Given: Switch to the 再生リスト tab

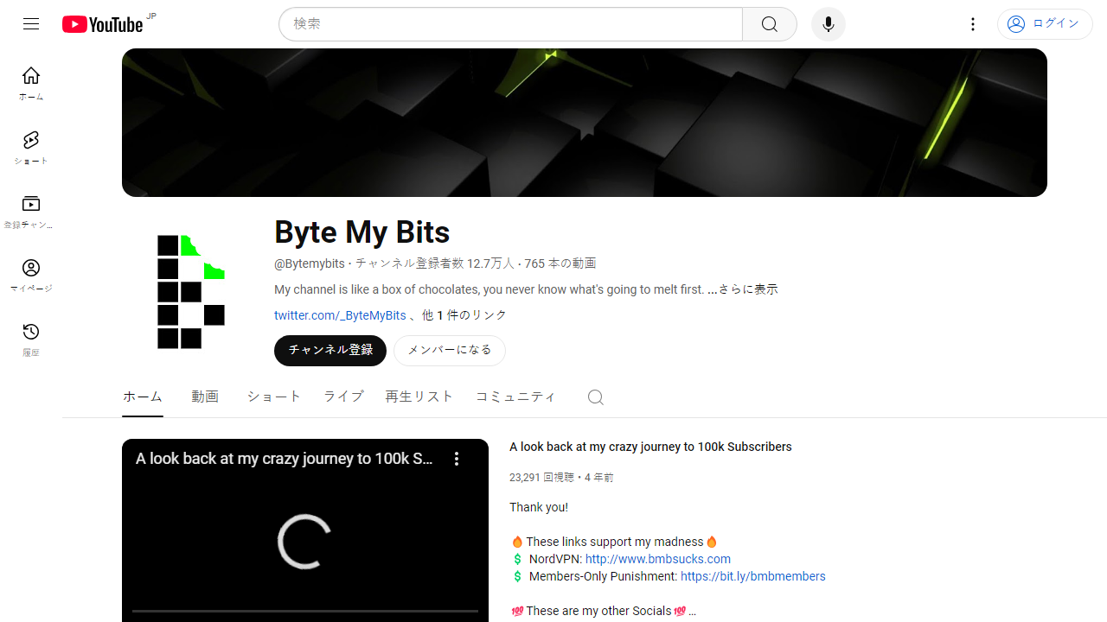Looking at the screenshot, I should [419, 397].
